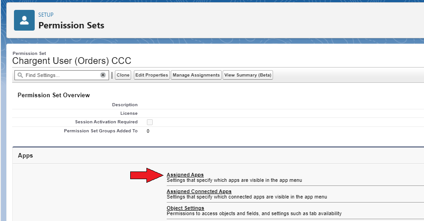
Task: Open Edit Properties
Action: point(152,75)
